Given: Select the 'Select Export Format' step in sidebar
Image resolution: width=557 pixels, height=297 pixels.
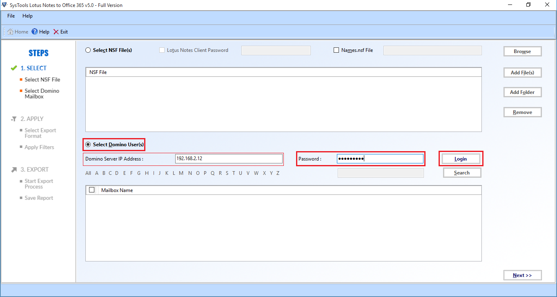Looking at the screenshot, I should point(40,133).
